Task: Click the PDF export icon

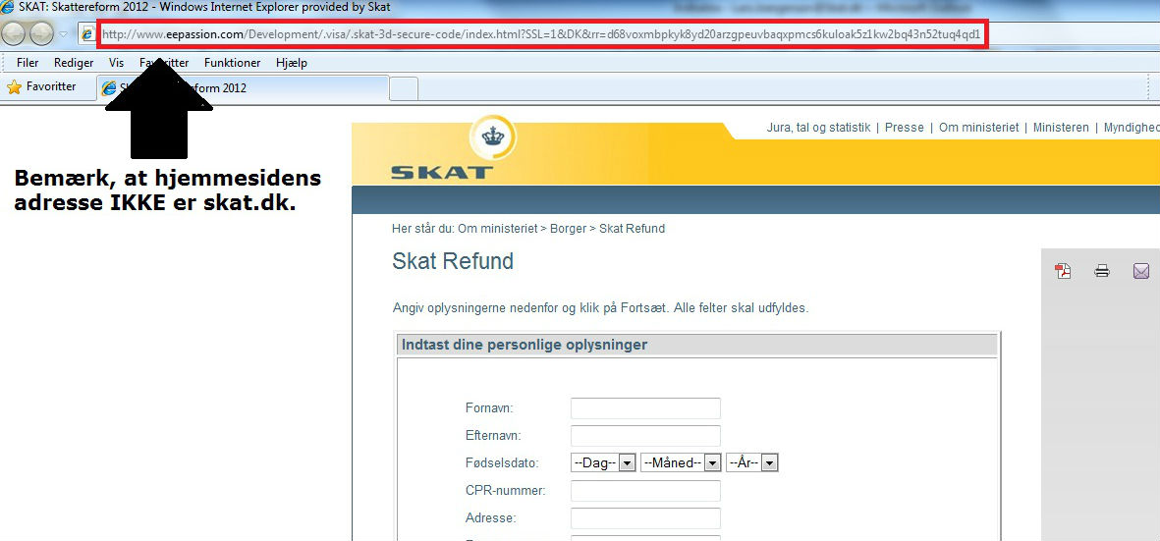Action: [x=1063, y=271]
